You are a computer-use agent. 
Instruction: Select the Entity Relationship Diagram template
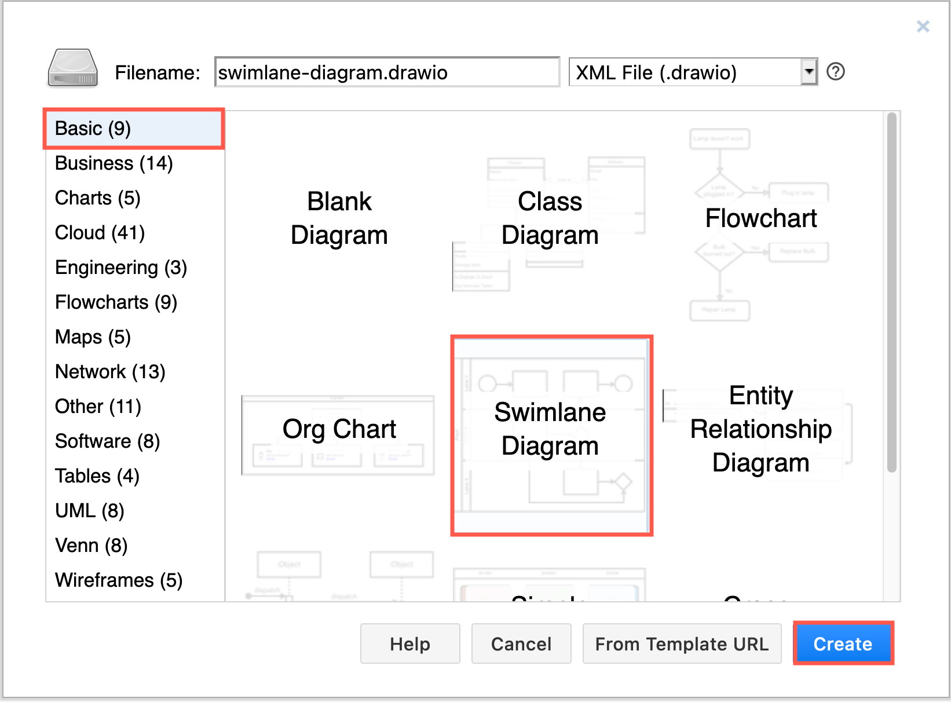(760, 429)
